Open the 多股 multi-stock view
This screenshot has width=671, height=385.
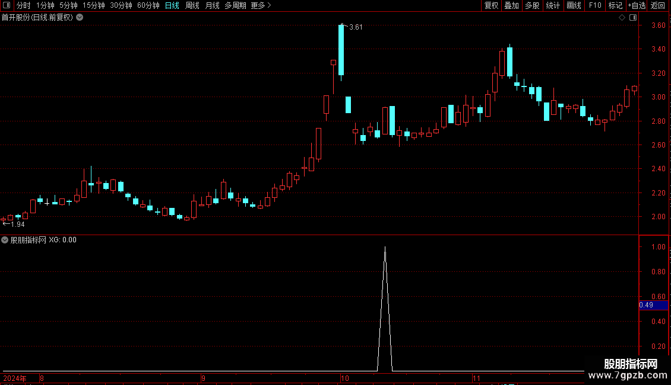(533, 5)
